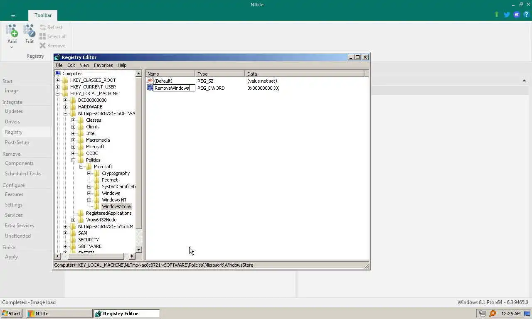The image size is (532, 319).
Task: Expand the Windows NT key
Action: 89,200
